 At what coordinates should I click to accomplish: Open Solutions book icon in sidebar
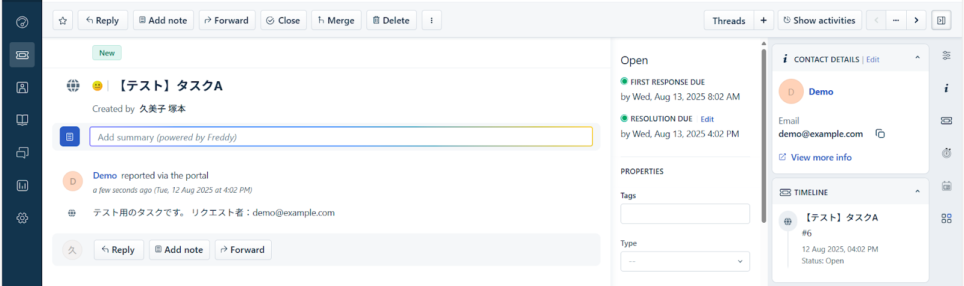pos(22,120)
